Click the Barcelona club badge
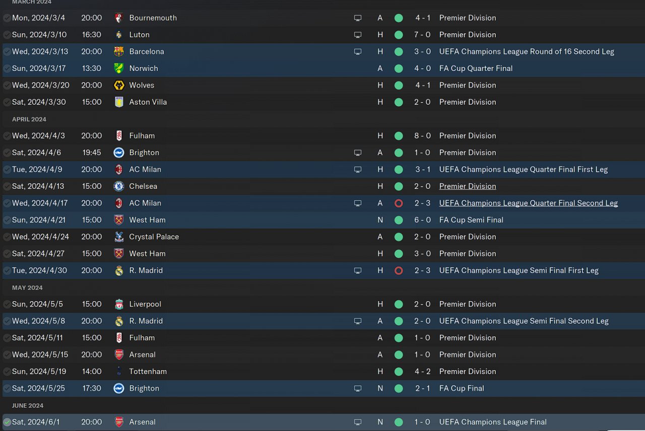The image size is (645, 431). click(x=119, y=51)
